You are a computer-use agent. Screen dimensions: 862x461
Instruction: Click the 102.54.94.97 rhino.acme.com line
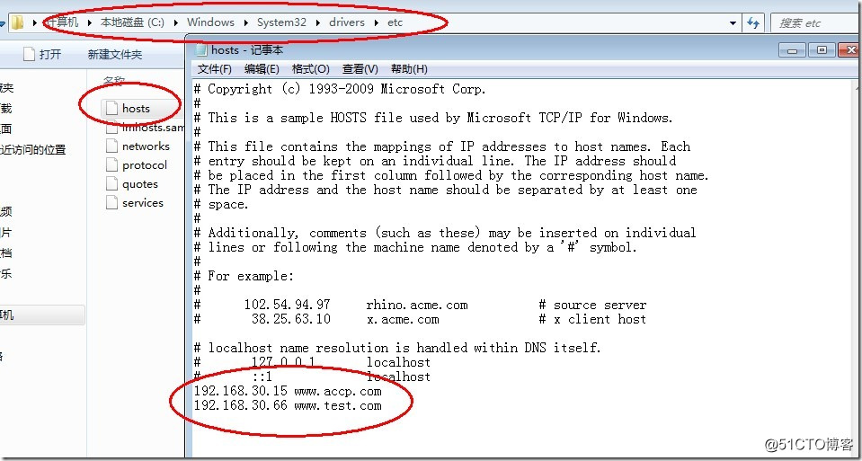coord(420,305)
